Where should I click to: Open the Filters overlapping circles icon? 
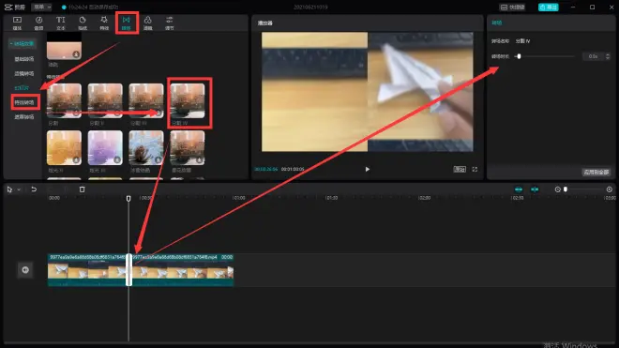click(147, 23)
